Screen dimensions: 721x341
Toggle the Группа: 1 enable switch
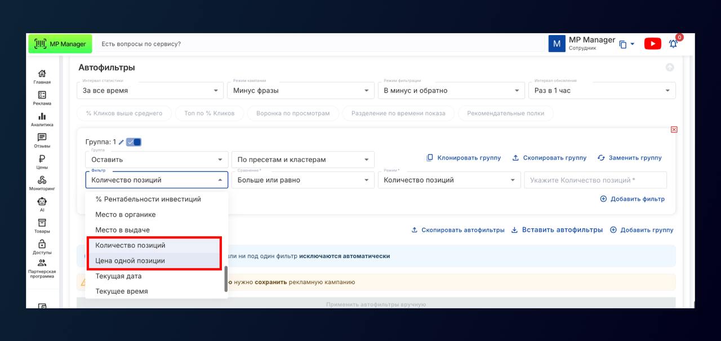[x=134, y=142]
